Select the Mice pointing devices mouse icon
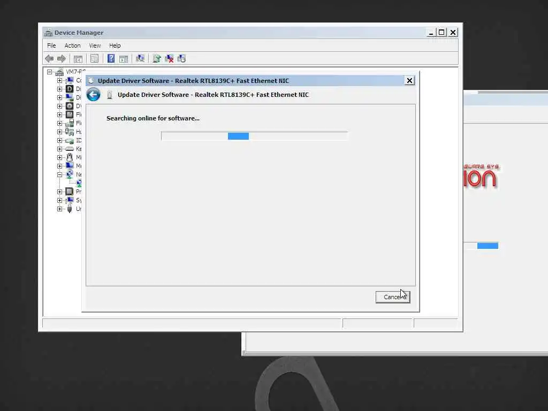 pyautogui.click(x=70, y=157)
